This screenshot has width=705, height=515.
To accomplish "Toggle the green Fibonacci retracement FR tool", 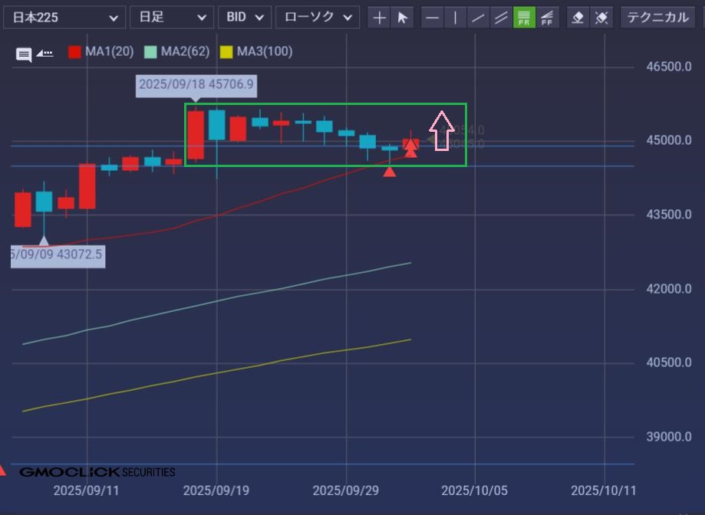I will (x=525, y=18).
